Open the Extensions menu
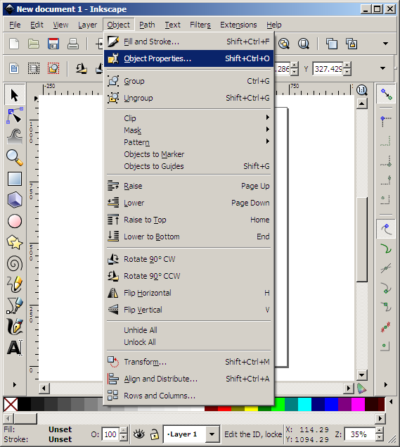 [x=238, y=25]
